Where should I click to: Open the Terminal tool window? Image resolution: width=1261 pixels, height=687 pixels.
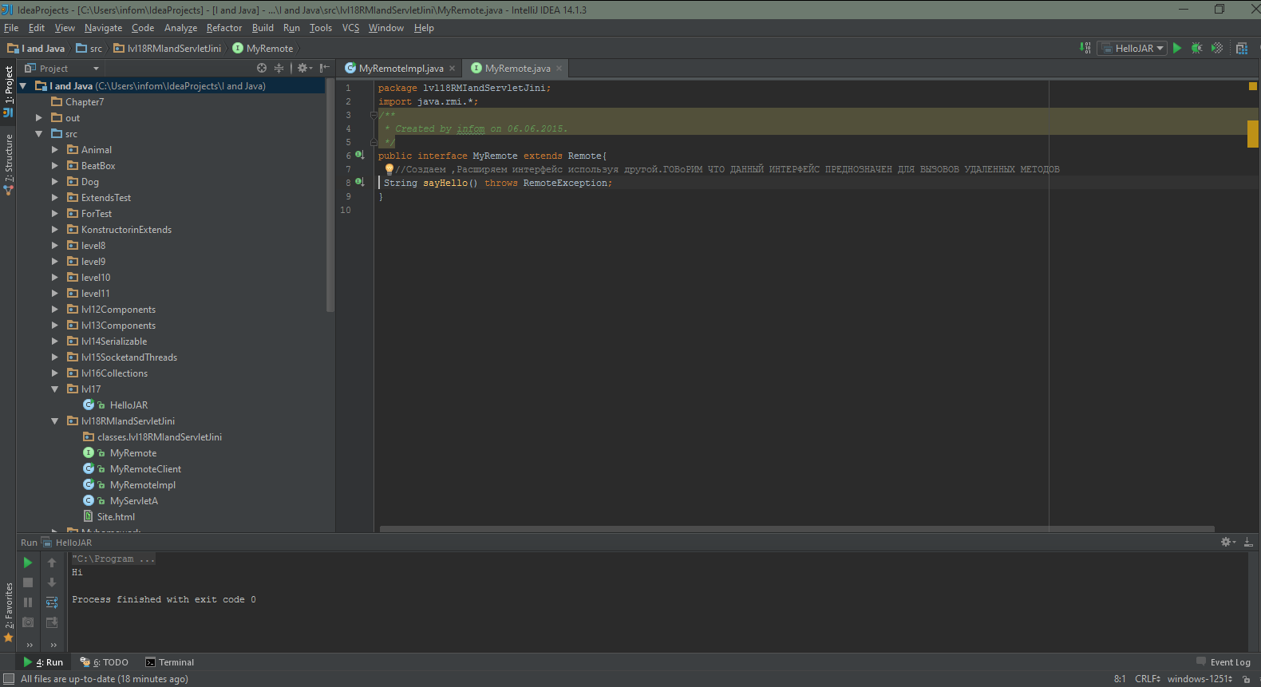click(x=170, y=662)
